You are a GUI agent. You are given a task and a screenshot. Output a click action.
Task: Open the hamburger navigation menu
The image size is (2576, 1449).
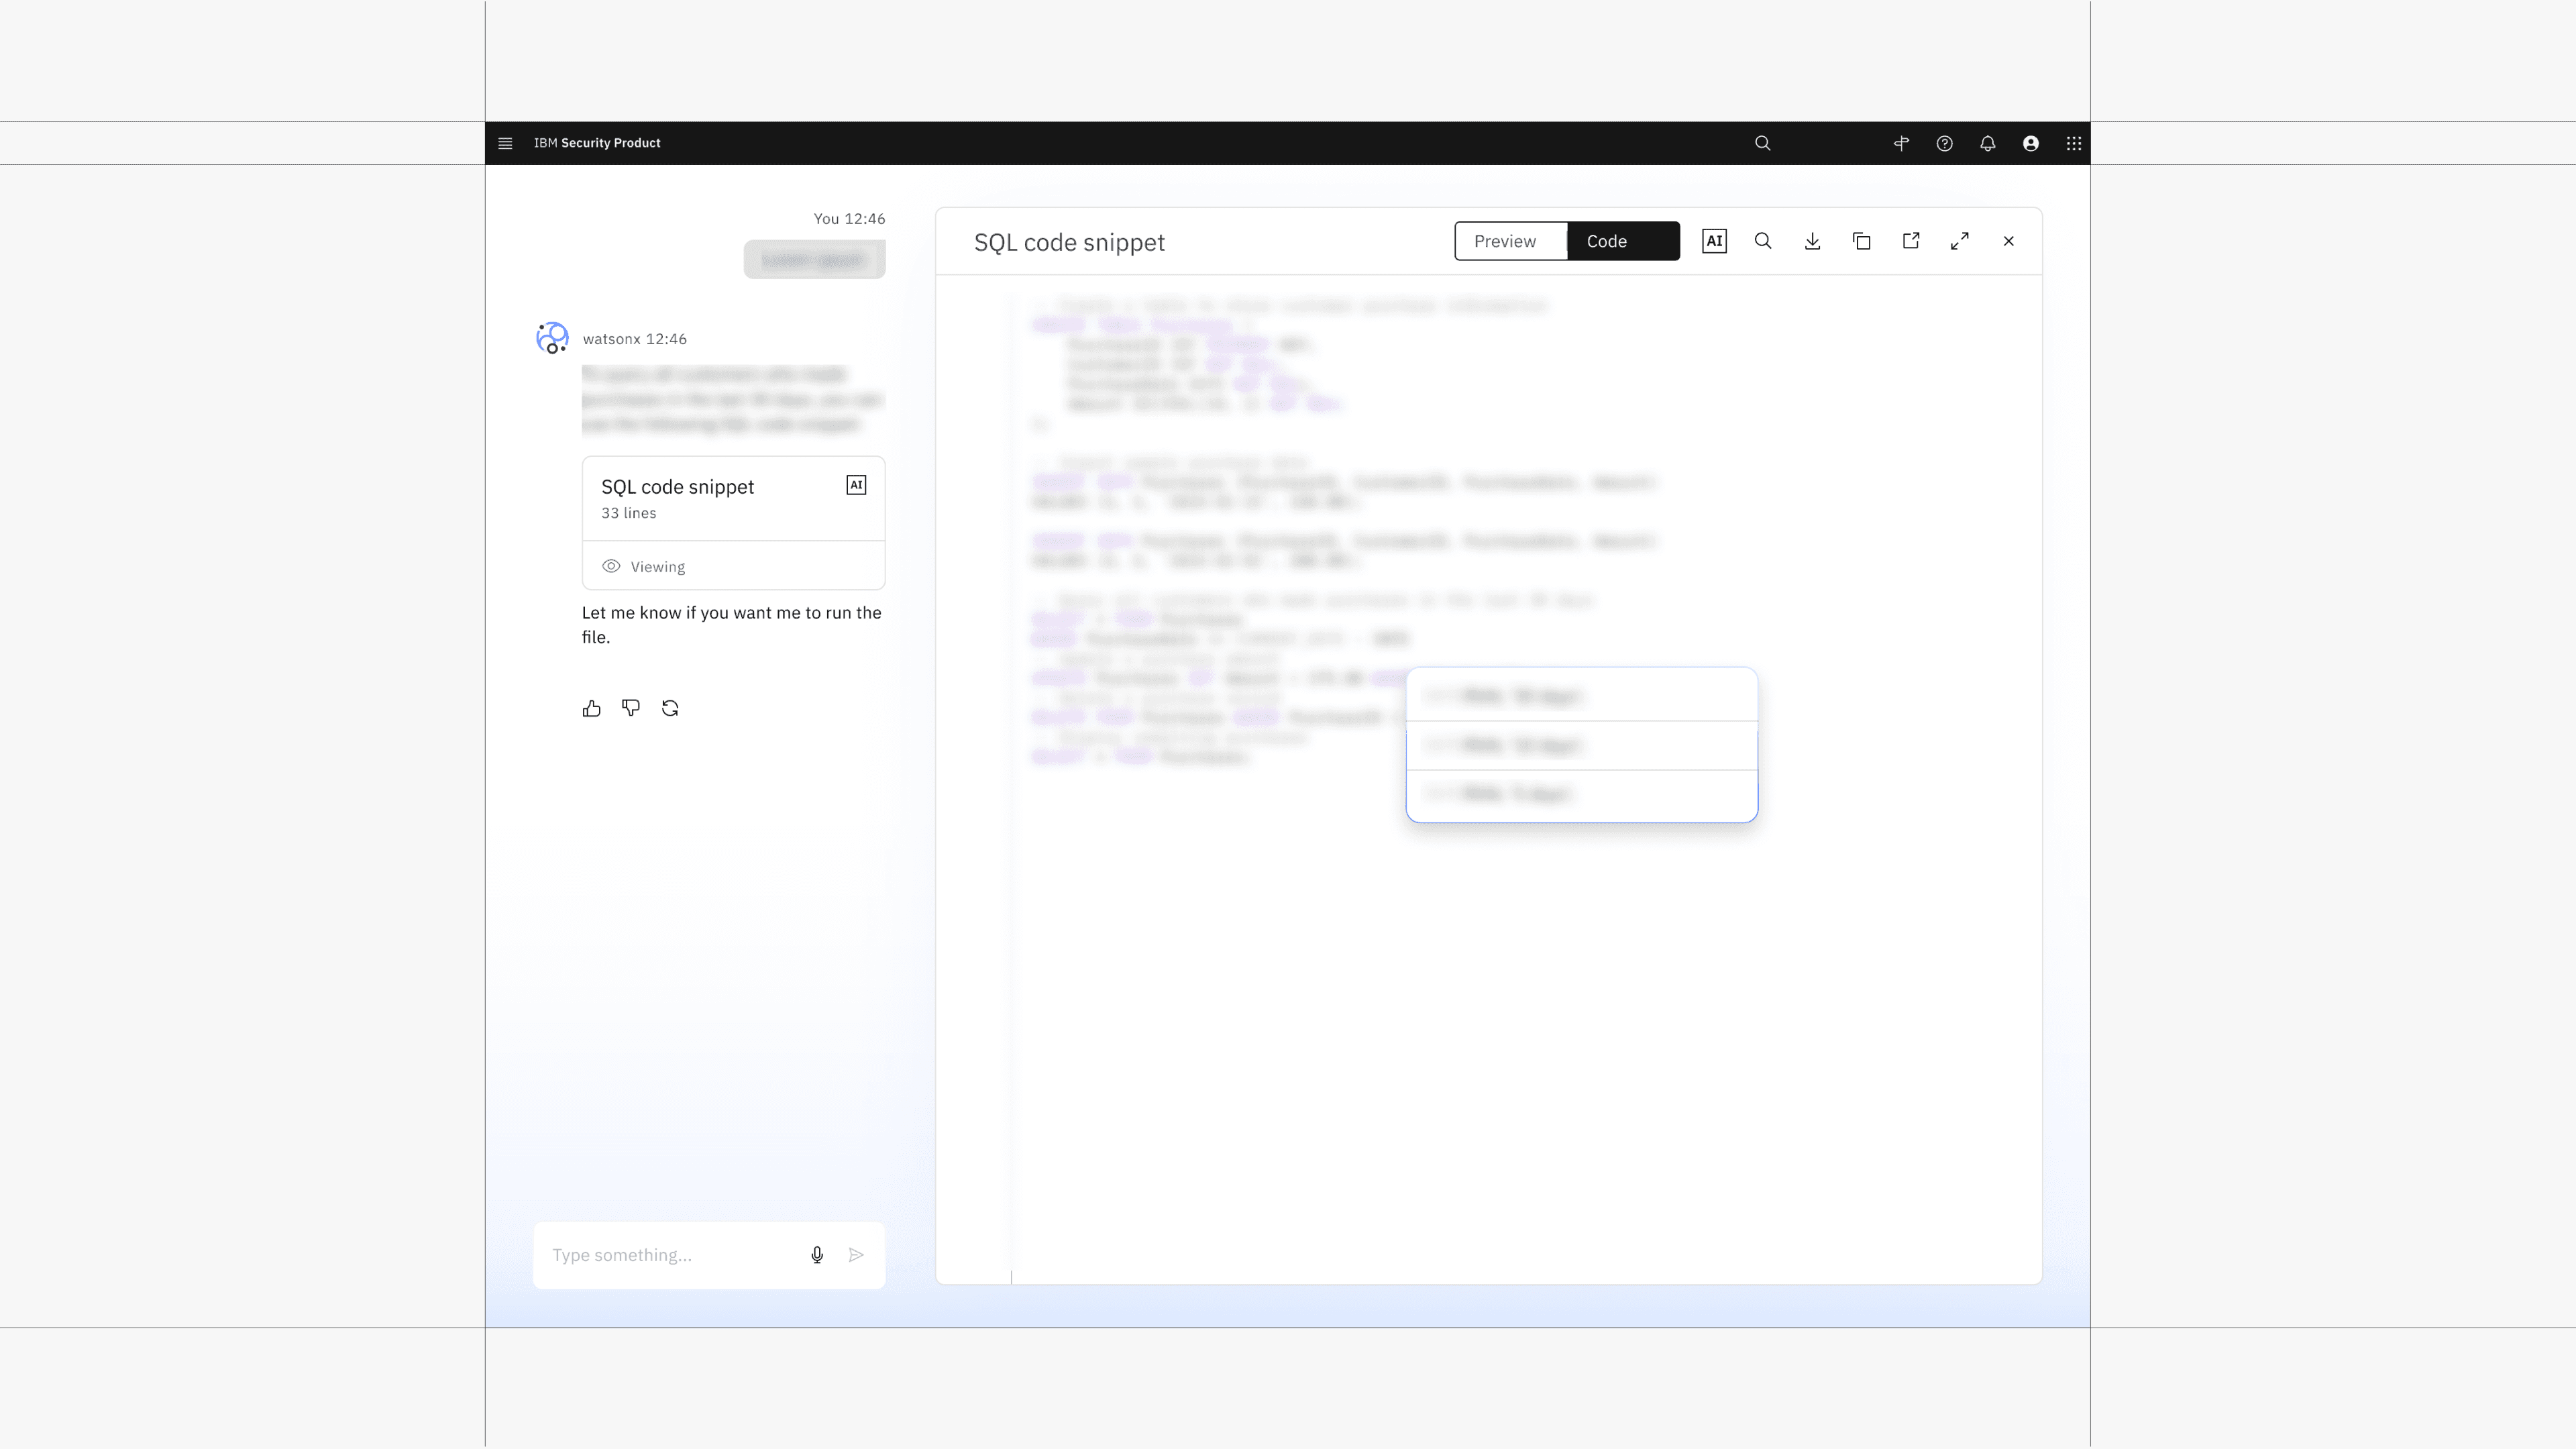click(505, 143)
